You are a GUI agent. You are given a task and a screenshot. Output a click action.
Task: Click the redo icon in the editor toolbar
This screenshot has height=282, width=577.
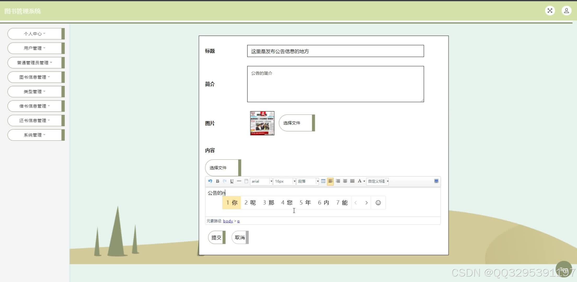(x=224, y=181)
